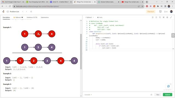Open Chrome extensions puzzle icon
This screenshot has width=175, height=98.
click(x=158, y=6)
